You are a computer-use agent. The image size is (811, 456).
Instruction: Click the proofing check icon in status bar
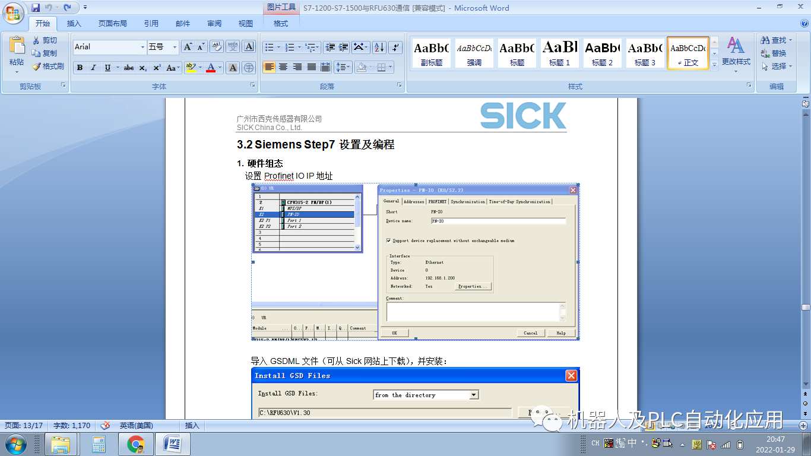coord(106,425)
